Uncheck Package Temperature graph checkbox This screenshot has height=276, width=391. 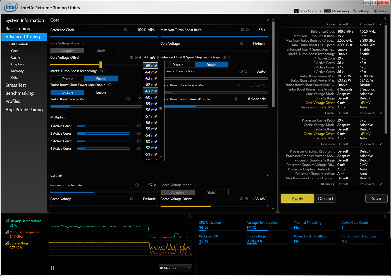click(x=7, y=221)
